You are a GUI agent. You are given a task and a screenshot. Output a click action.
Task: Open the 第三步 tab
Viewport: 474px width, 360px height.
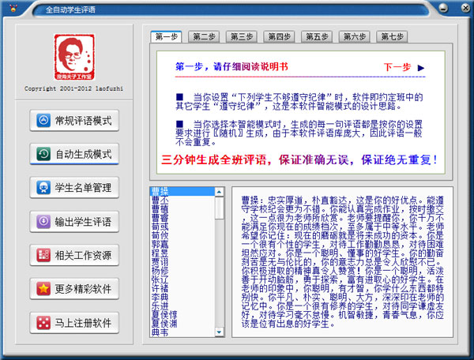242,36
